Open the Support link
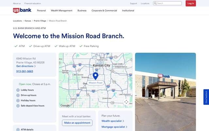This screenshot has height=131, width=209. (134, 4)
